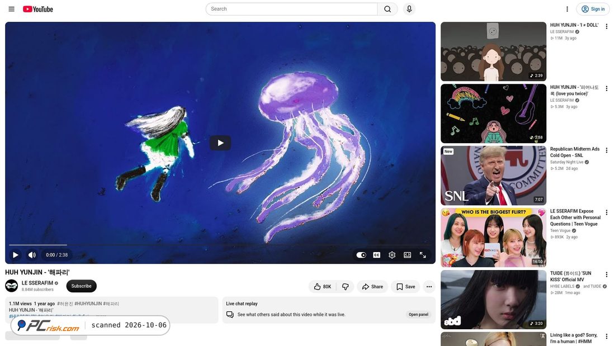The width and height of the screenshot is (615, 346).
Task: Like the video with 80K likes
Action: [323, 287]
